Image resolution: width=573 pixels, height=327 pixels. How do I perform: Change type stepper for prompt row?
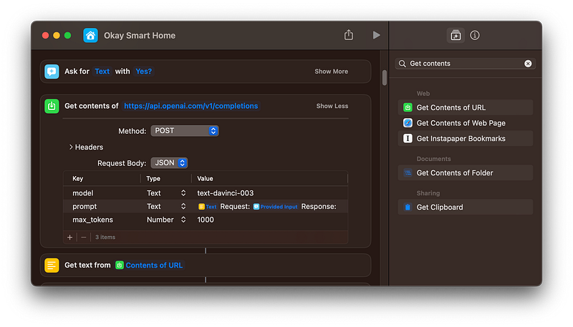coord(183,207)
